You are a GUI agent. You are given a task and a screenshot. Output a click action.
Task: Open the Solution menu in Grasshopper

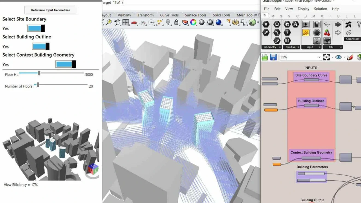pos(320,9)
